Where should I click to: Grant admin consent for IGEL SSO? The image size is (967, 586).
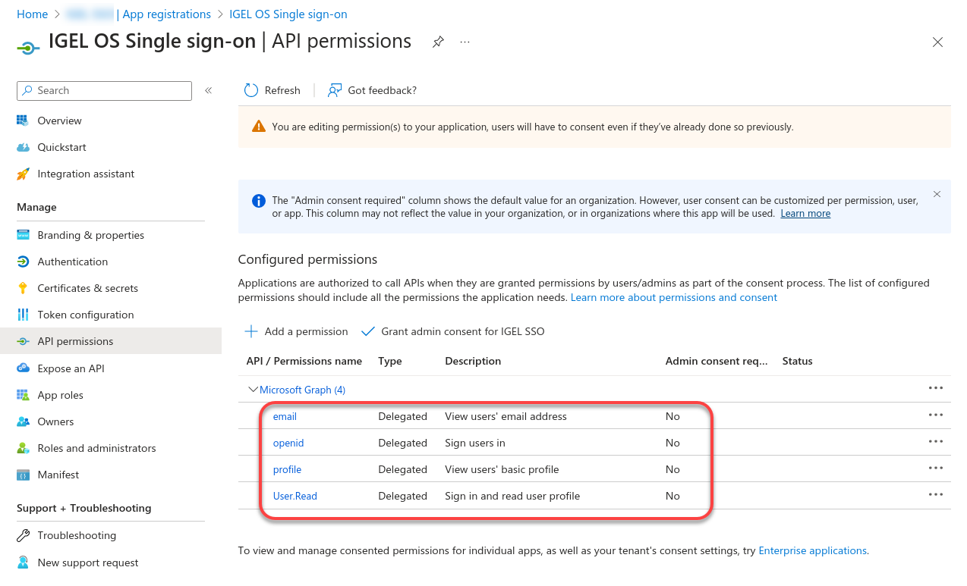click(x=453, y=331)
